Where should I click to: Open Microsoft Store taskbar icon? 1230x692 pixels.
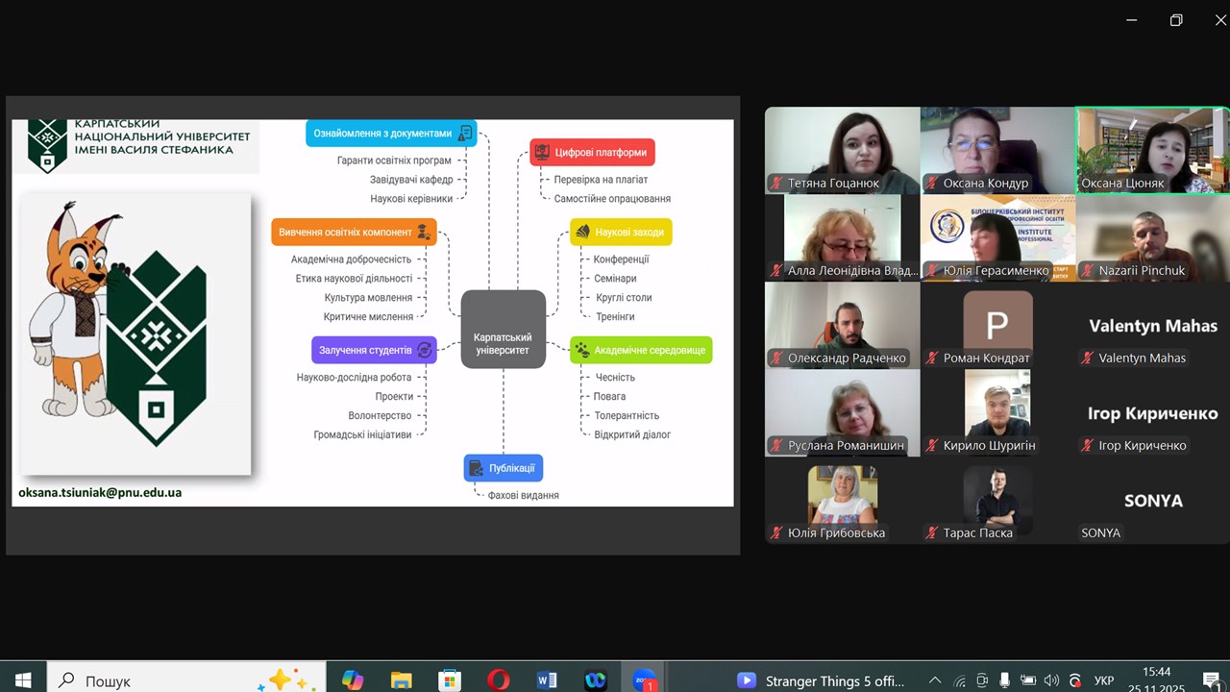click(x=449, y=680)
